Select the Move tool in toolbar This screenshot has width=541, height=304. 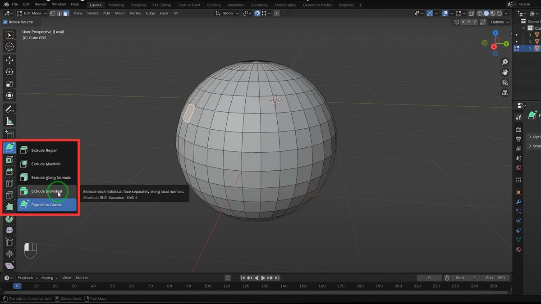point(9,60)
